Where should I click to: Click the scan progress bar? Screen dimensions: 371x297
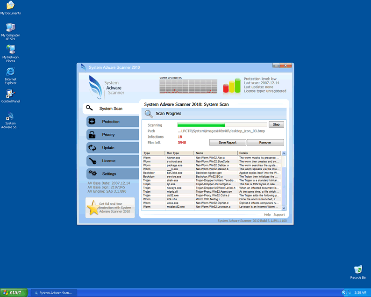coord(222,125)
